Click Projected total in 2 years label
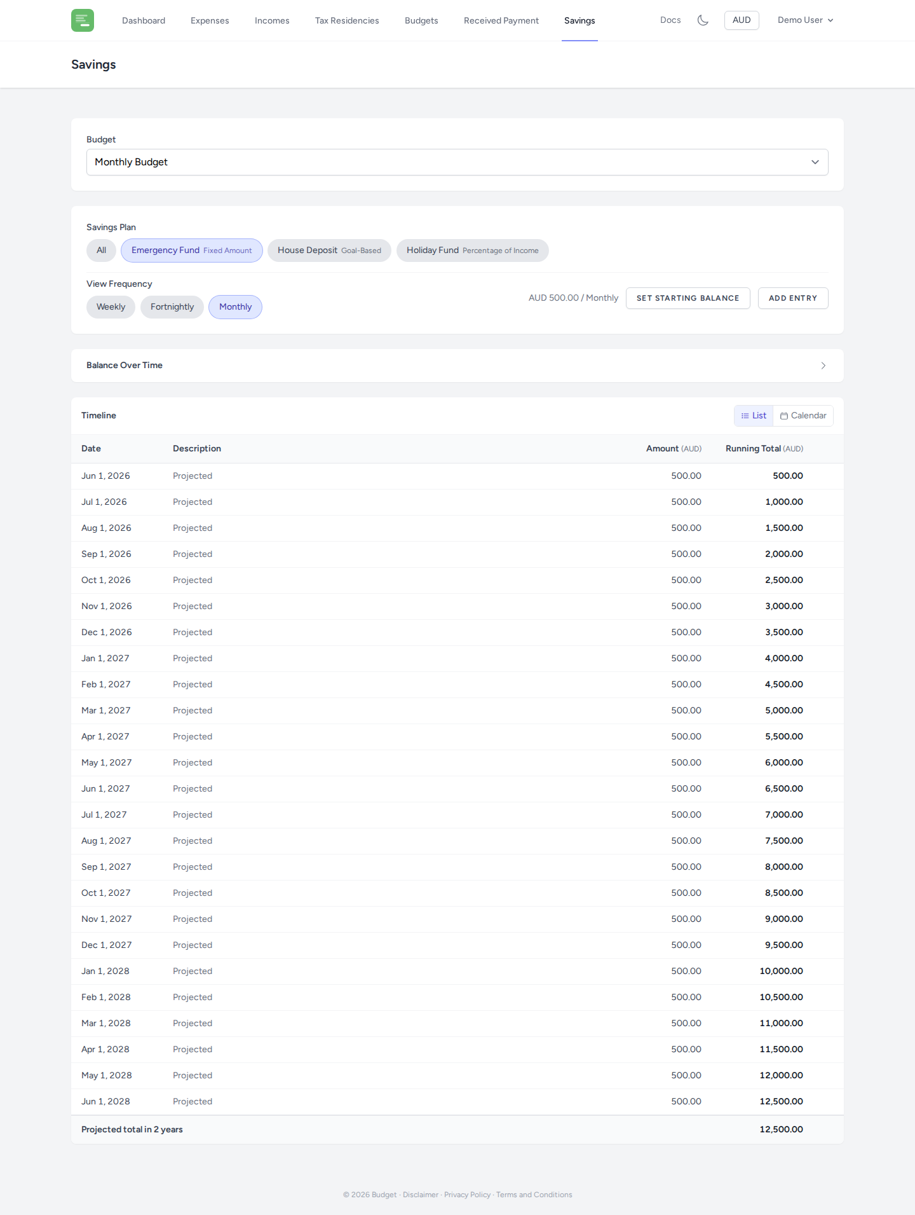Image resolution: width=915 pixels, height=1215 pixels. (x=132, y=1130)
